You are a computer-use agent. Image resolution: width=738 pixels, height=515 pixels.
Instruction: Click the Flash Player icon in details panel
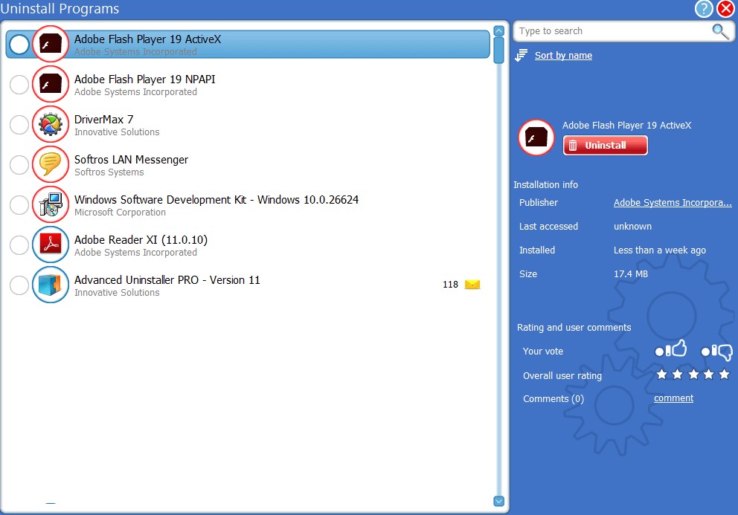point(536,137)
